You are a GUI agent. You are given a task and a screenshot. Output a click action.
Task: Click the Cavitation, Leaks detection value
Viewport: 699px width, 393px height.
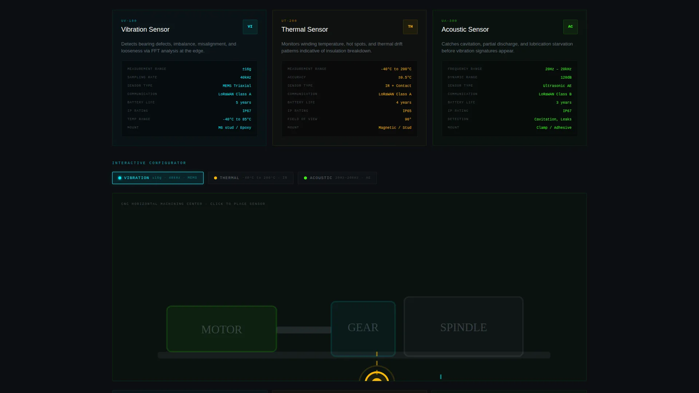(x=553, y=119)
